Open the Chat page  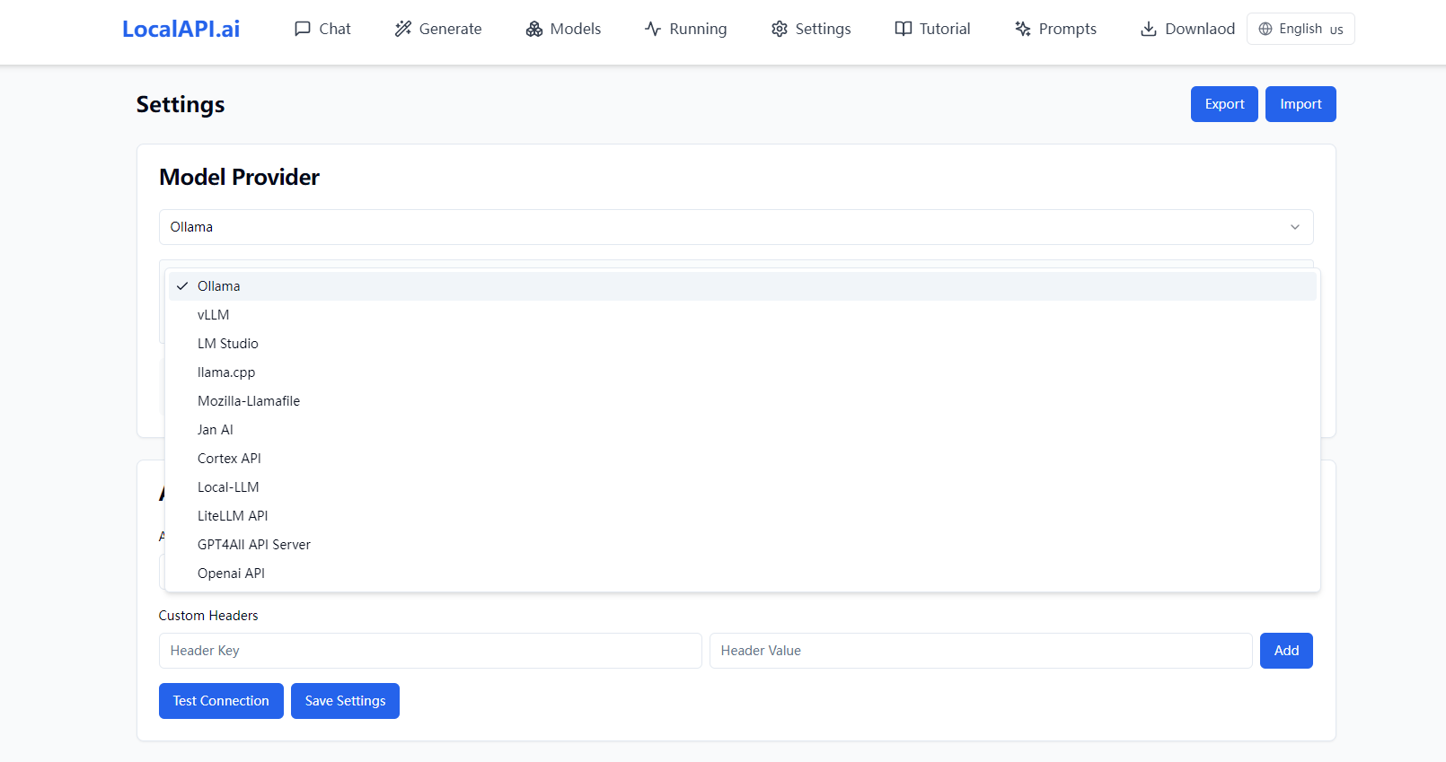(322, 29)
